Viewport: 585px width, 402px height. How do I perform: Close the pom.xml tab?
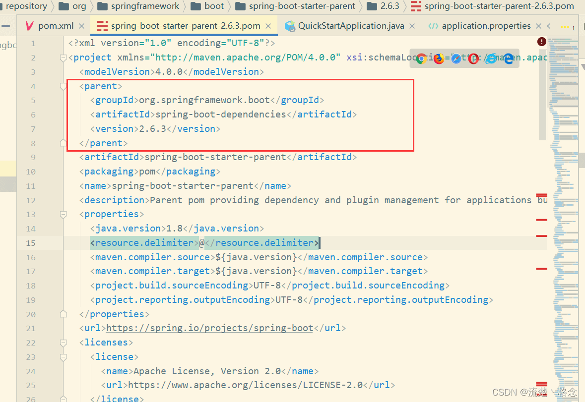coord(82,26)
